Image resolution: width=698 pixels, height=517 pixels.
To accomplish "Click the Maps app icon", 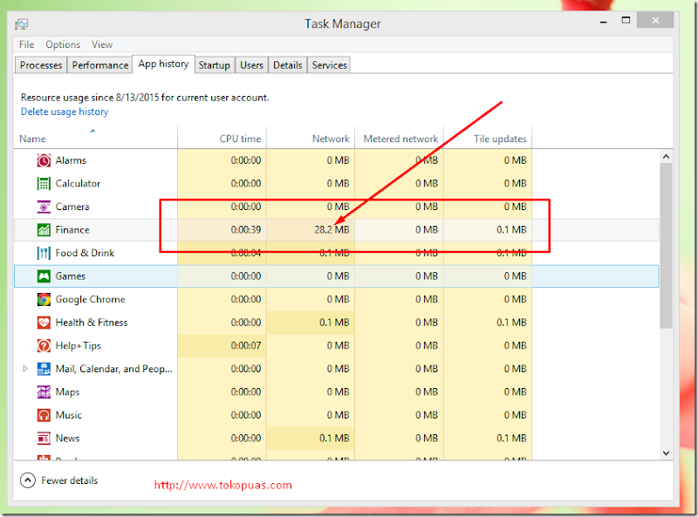I will (44, 391).
